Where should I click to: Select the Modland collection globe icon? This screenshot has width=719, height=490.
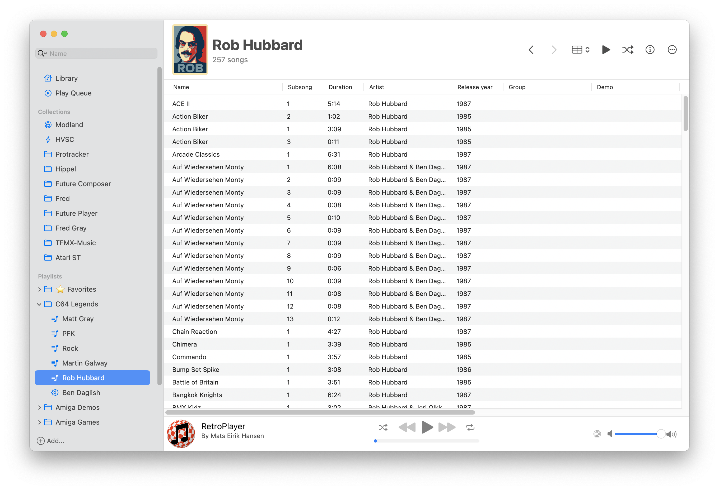[48, 124]
